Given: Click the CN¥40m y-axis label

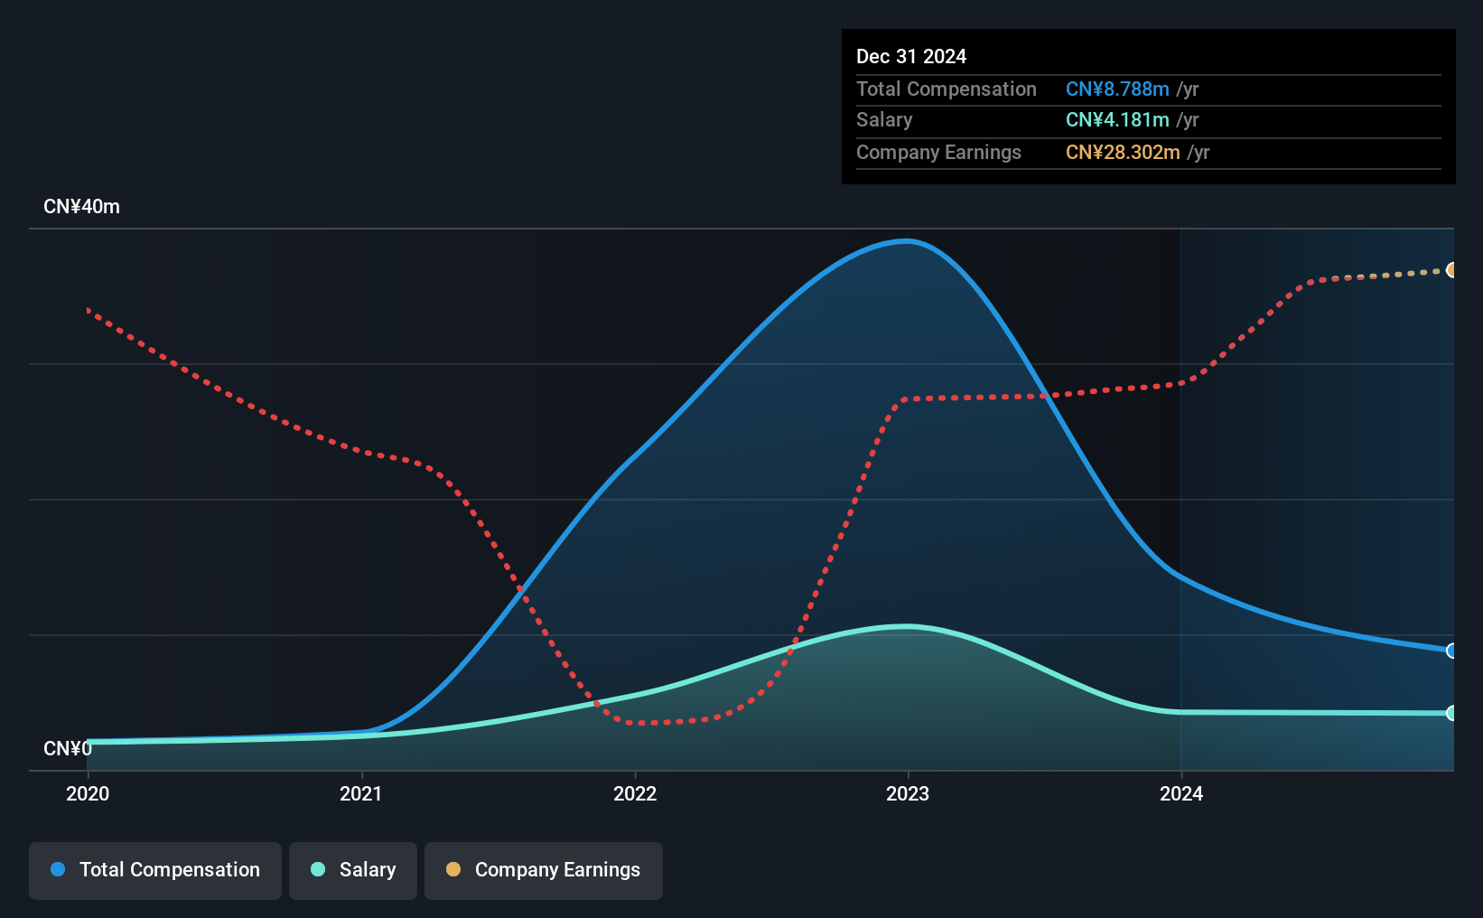Looking at the screenshot, I should [x=81, y=207].
